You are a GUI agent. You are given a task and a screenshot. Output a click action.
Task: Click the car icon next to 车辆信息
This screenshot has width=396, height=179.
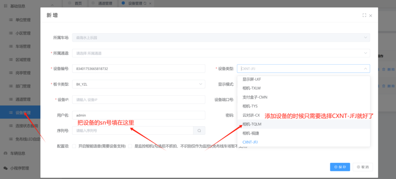[6, 153]
